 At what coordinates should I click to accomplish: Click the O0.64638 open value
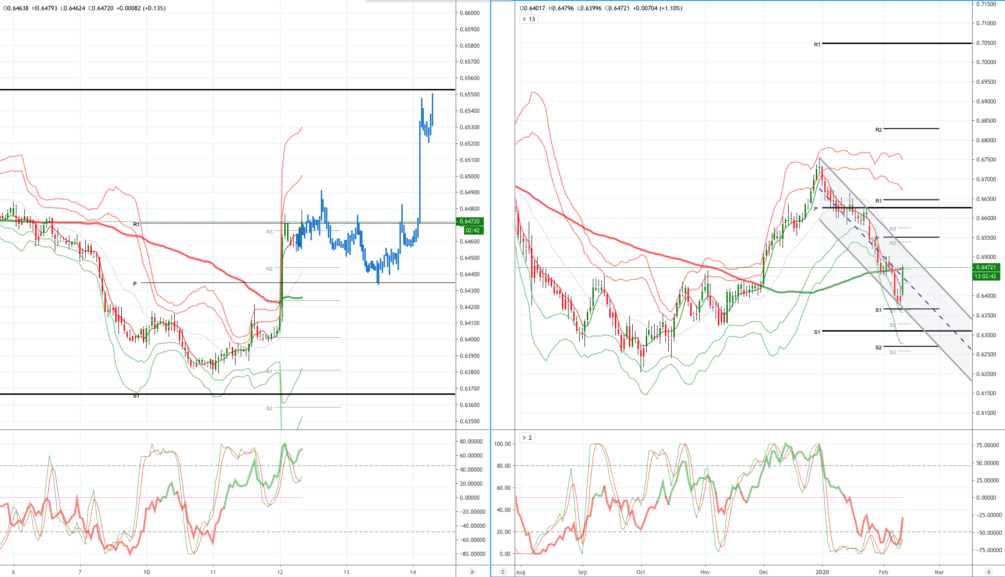click(x=16, y=8)
